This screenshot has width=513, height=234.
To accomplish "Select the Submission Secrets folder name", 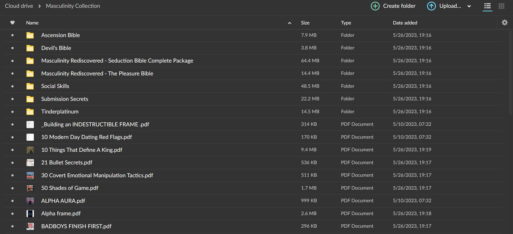I will (x=65, y=99).
